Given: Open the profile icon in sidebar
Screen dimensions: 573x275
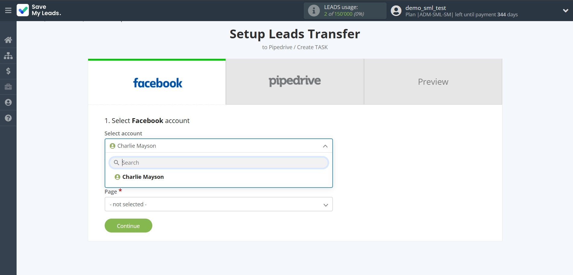Looking at the screenshot, I should (x=8, y=103).
